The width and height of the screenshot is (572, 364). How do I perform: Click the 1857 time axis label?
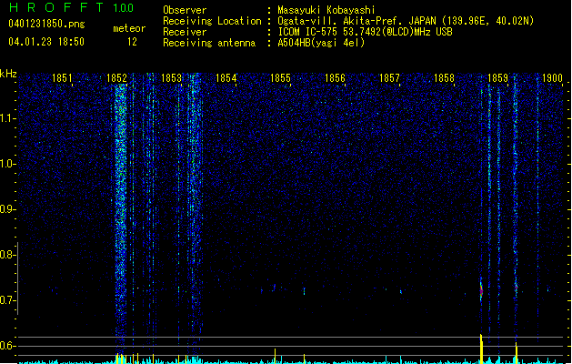[389, 78]
